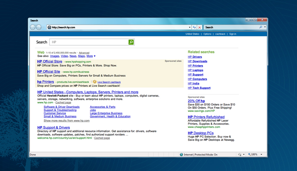Open the HP Support & Drivers result
Viewport: 297px width, 171px height.
(x=54, y=127)
